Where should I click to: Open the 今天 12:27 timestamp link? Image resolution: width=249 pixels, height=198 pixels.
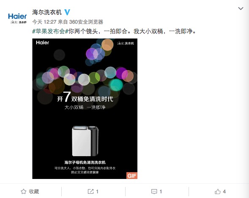point(44,22)
